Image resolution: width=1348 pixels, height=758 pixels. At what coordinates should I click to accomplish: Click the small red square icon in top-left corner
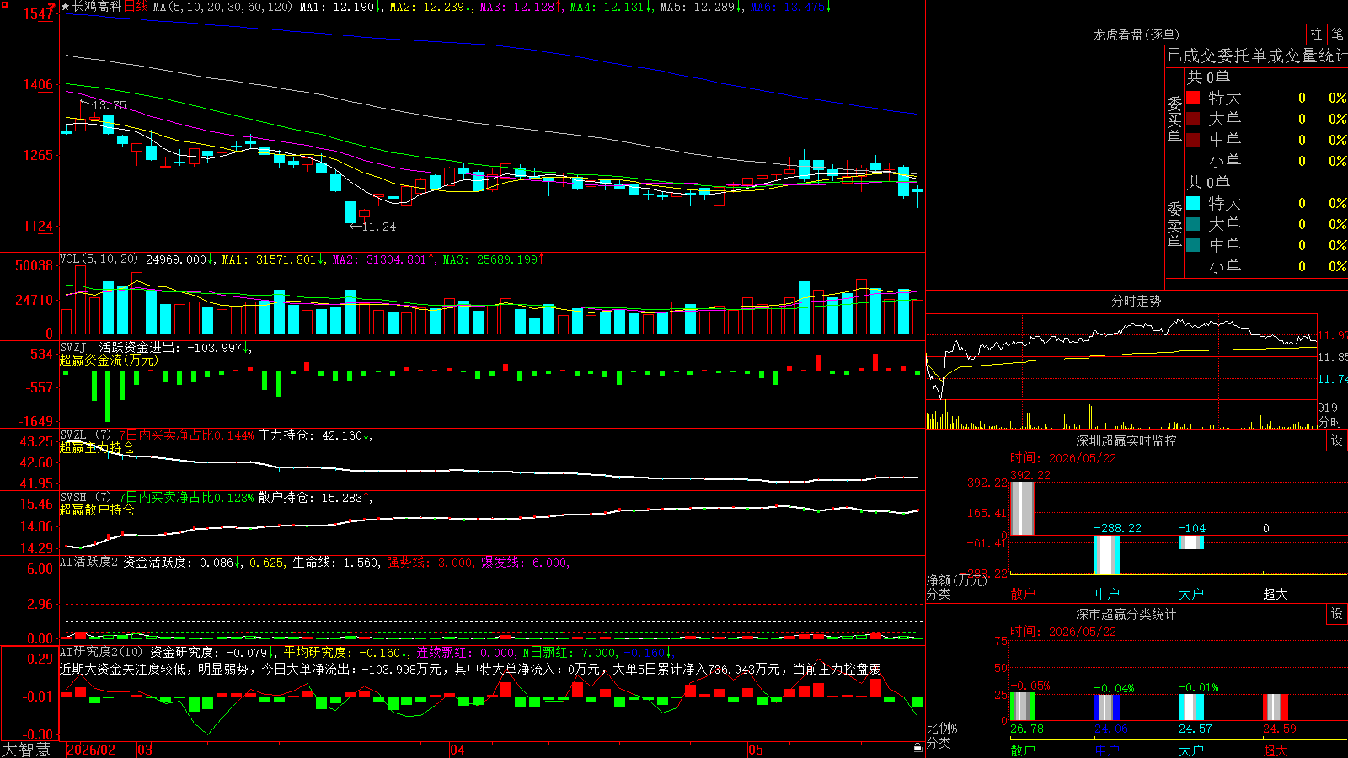coord(4,4)
